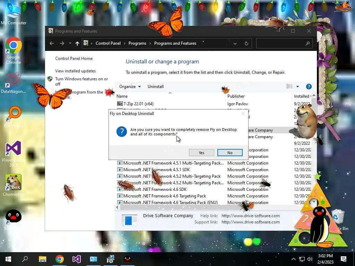Screen dimensions: 355x266
Task: Expand address bar history dropdown
Action: point(235,43)
